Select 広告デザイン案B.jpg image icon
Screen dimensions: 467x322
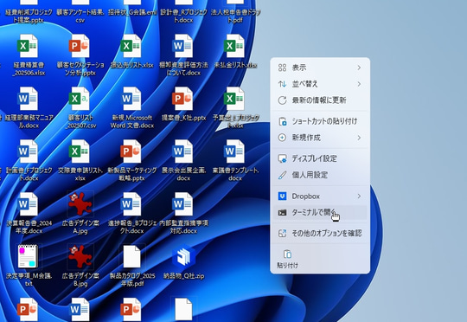[80, 257]
